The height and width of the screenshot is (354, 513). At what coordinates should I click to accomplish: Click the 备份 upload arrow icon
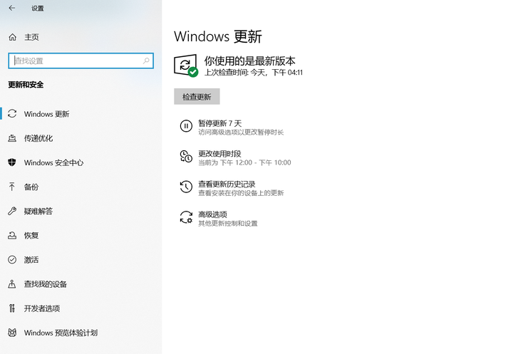[x=12, y=187]
